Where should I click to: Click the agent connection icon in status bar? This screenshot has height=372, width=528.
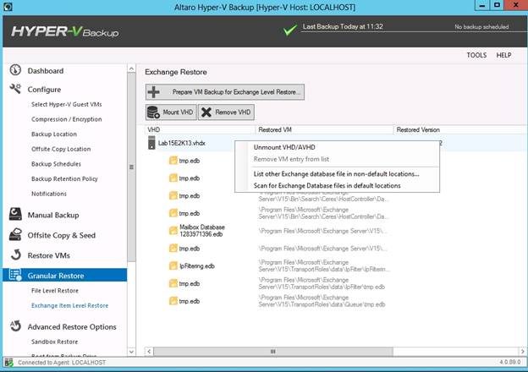[8, 363]
